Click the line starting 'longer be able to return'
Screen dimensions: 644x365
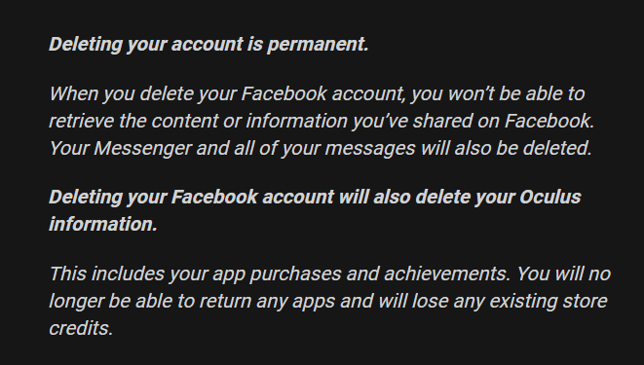coord(327,302)
